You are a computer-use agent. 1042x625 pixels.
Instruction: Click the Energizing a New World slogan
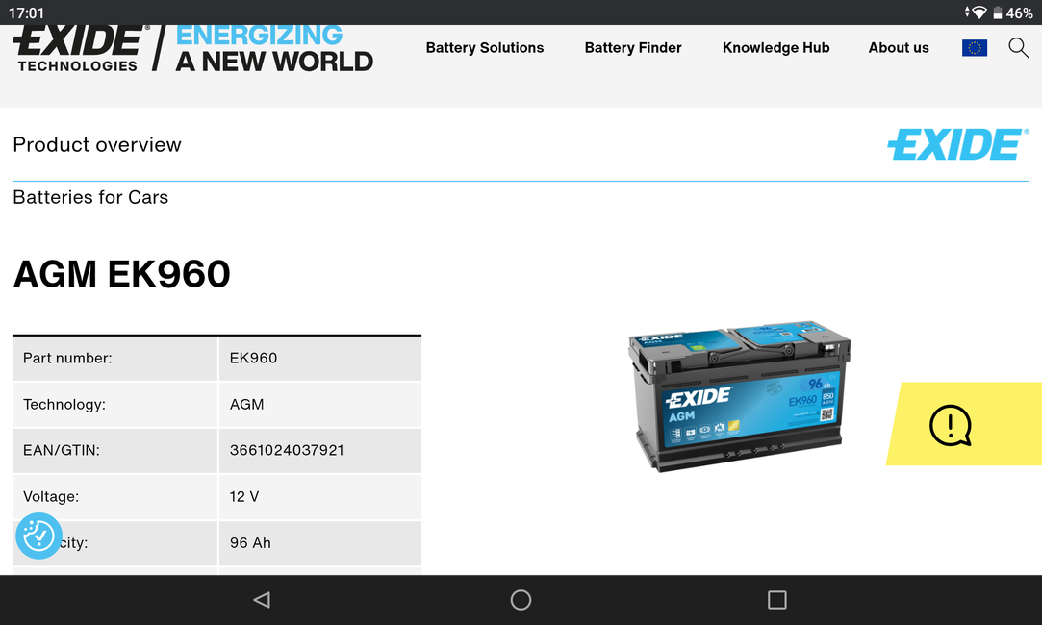click(274, 48)
